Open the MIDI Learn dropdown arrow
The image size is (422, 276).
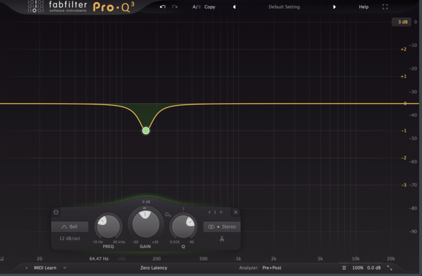[x=64, y=268]
